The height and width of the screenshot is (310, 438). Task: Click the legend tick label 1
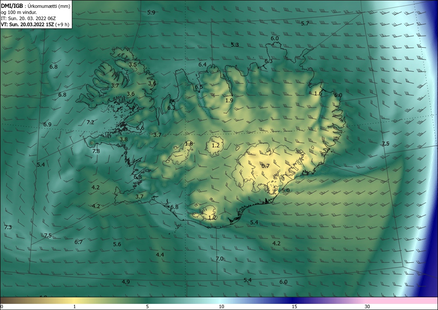point(74,307)
